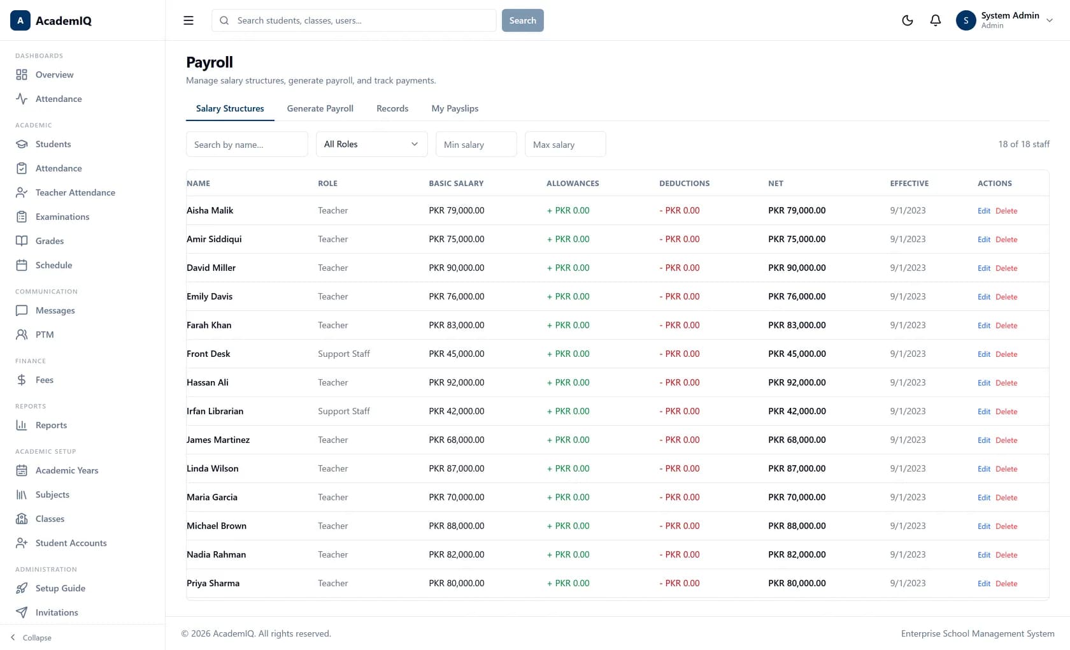Viewport: 1070px width, 650px height.
Task: Click the Basic Salary column header
Action: [456, 184]
